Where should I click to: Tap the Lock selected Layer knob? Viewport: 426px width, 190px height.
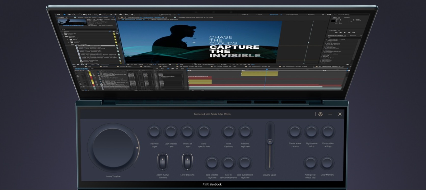pyautogui.click(x=171, y=132)
